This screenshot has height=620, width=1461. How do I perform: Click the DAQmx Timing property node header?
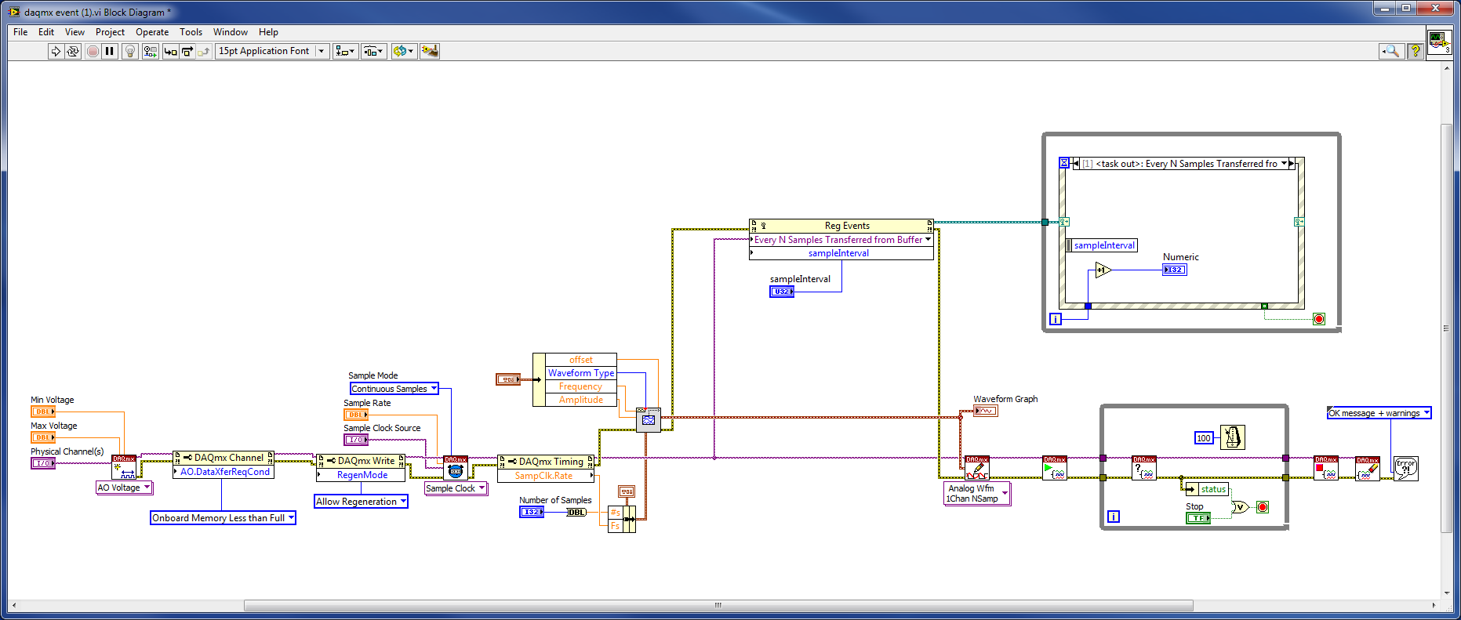[x=546, y=462]
